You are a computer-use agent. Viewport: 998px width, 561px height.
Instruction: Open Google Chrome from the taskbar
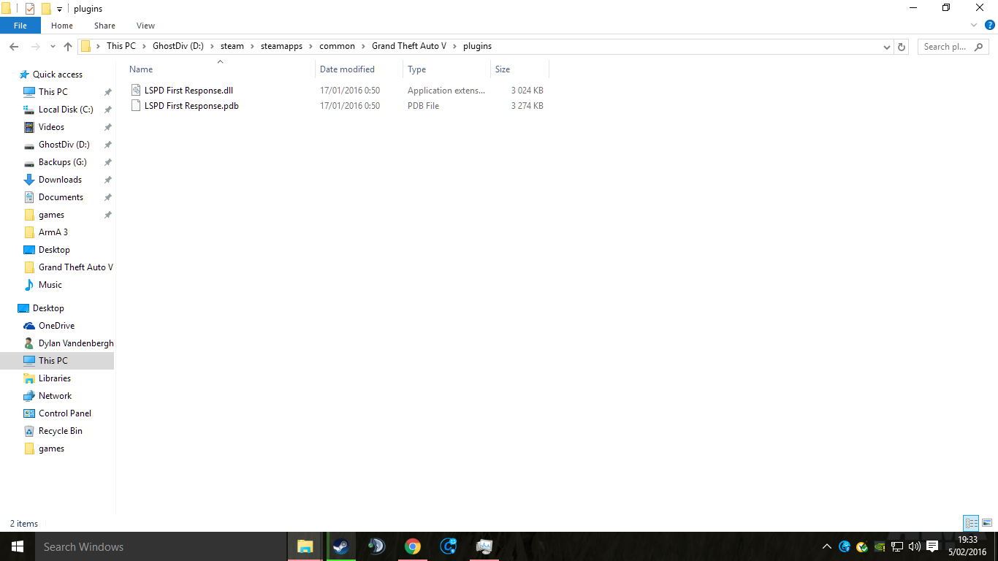pyautogui.click(x=413, y=546)
